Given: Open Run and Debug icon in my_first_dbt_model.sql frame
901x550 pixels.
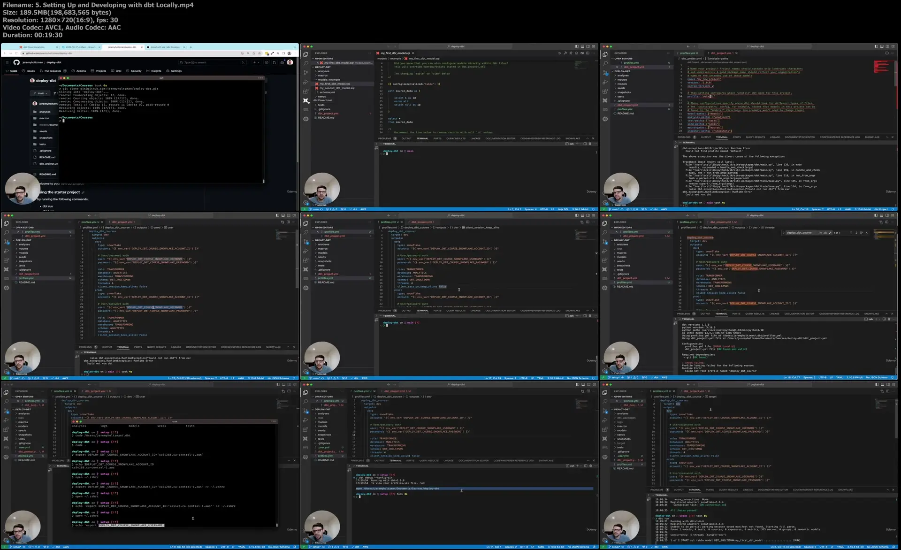Looking at the screenshot, I should click(x=305, y=82).
